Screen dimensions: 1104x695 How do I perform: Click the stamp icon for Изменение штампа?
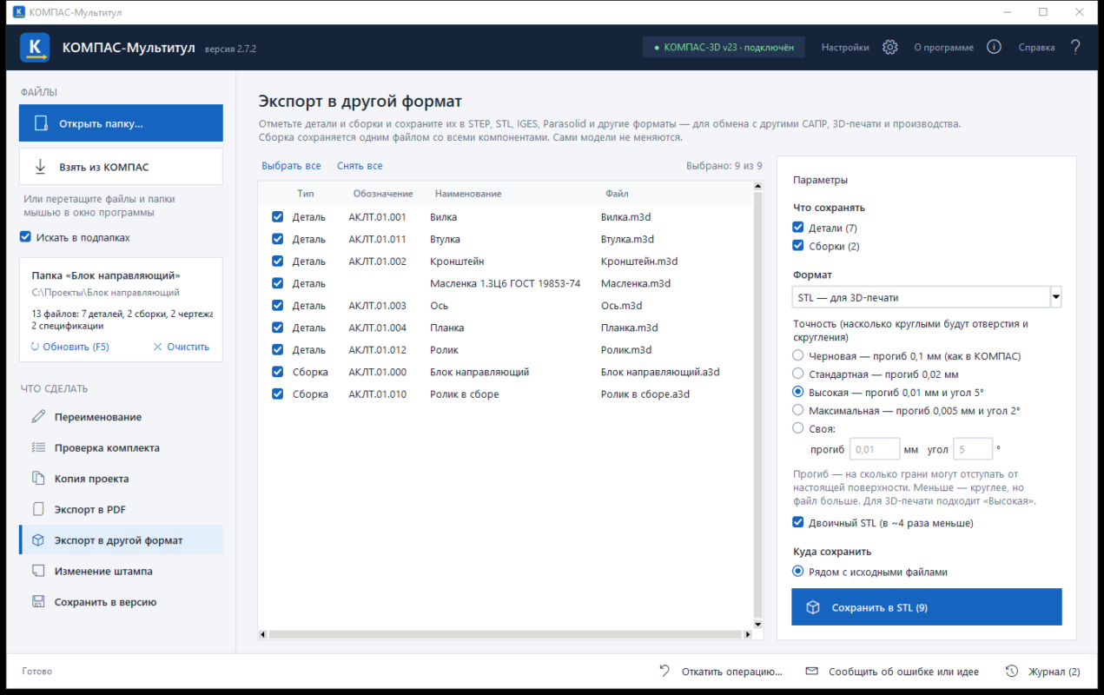click(38, 571)
